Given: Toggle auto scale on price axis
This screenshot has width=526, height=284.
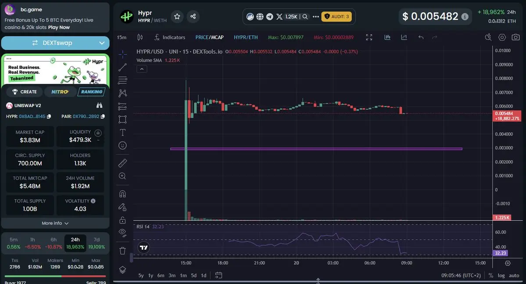Looking at the screenshot, I should point(514,275).
